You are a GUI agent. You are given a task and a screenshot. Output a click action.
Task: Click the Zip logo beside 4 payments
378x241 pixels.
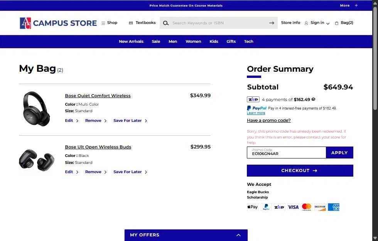[x=253, y=99]
